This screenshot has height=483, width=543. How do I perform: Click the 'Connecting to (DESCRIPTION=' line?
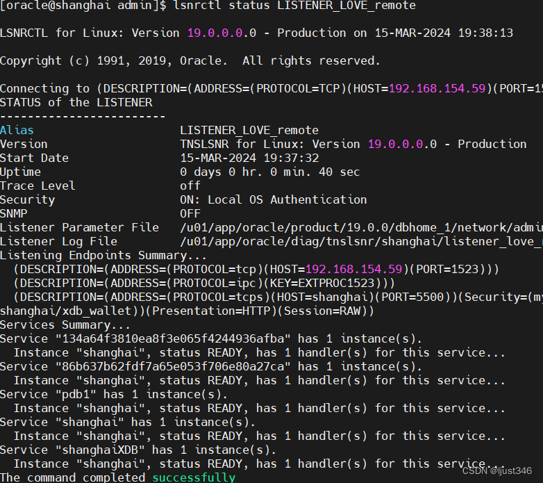coord(271,89)
